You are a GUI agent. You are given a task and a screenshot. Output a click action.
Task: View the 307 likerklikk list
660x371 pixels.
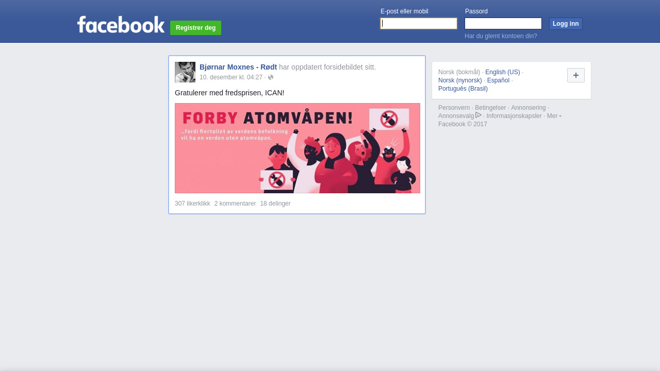[192, 204]
